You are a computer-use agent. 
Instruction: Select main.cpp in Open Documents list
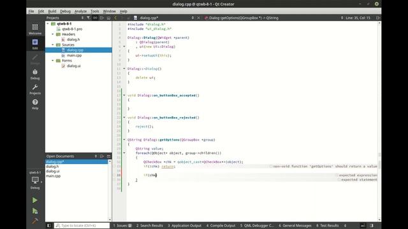tap(53, 176)
